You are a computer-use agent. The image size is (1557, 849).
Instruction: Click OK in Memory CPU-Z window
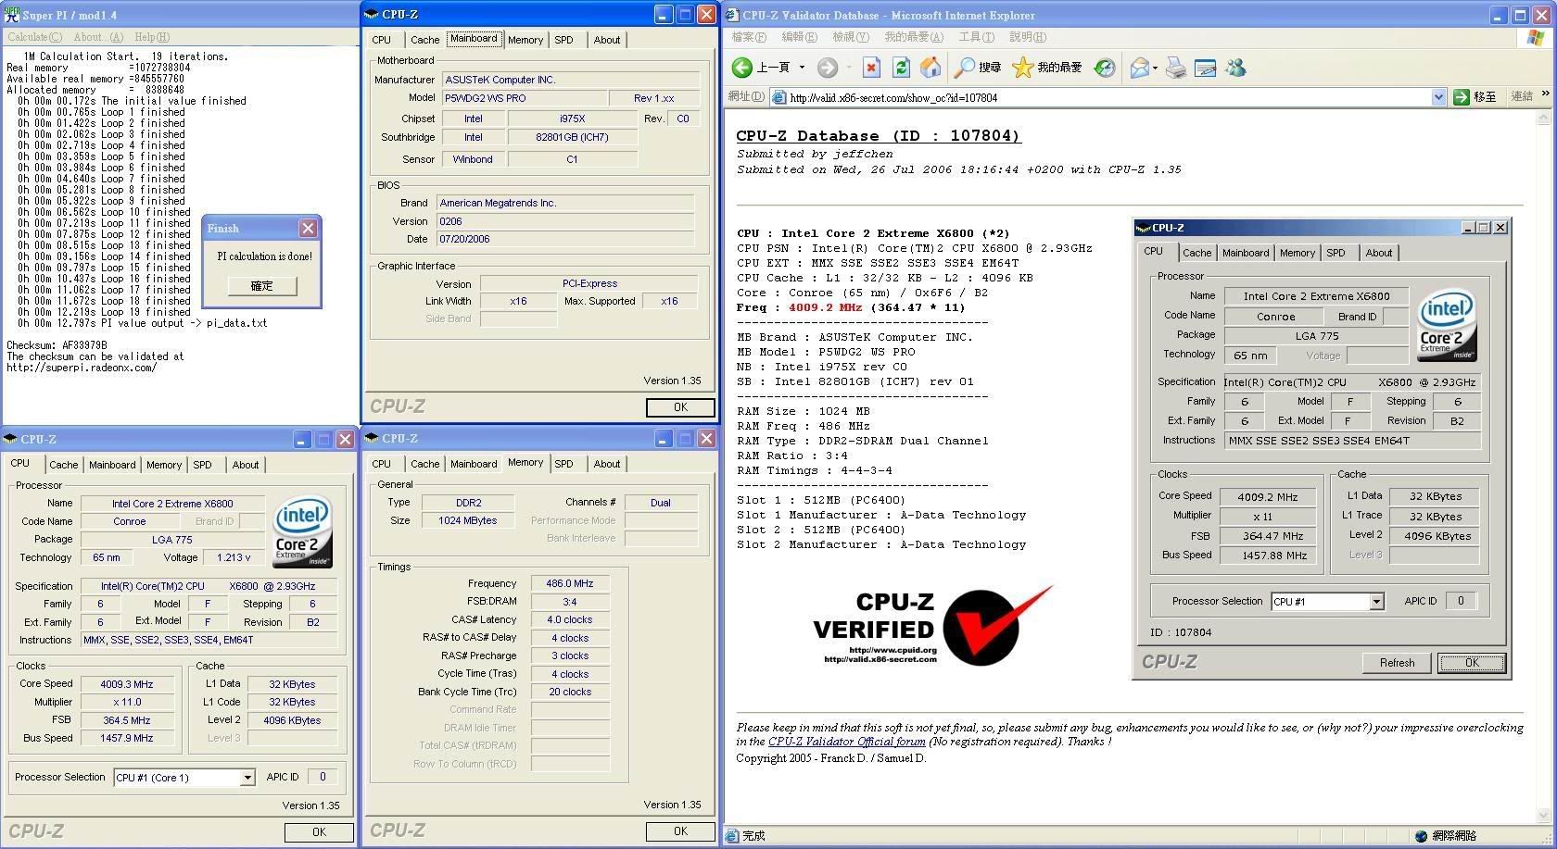coord(680,831)
